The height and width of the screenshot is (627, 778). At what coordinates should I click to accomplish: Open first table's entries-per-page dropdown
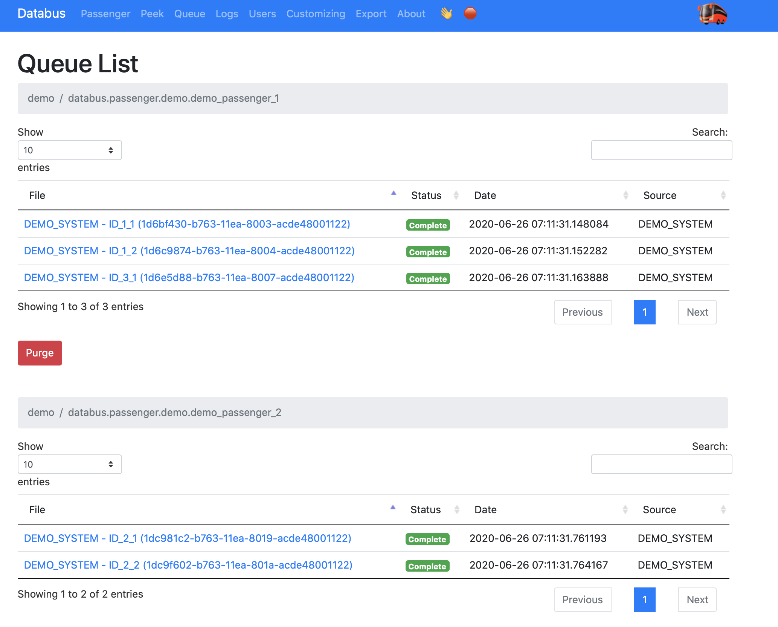[70, 150]
